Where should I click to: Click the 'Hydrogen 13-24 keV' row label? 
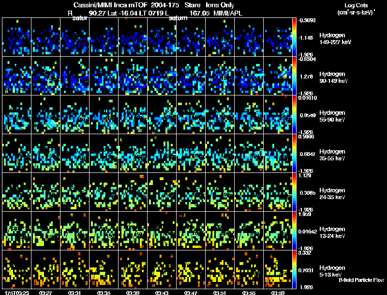tap(332, 233)
